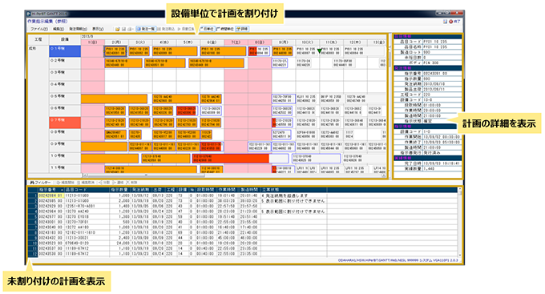Switch to the 日単位 view

click(x=207, y=29)
